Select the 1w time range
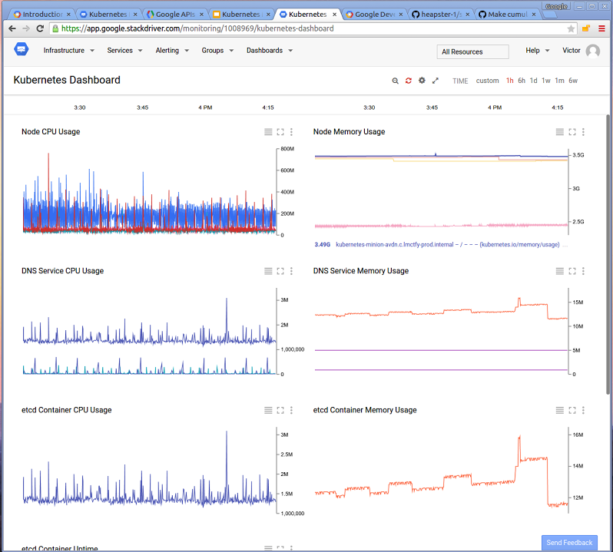 click(x=545, y=81)
